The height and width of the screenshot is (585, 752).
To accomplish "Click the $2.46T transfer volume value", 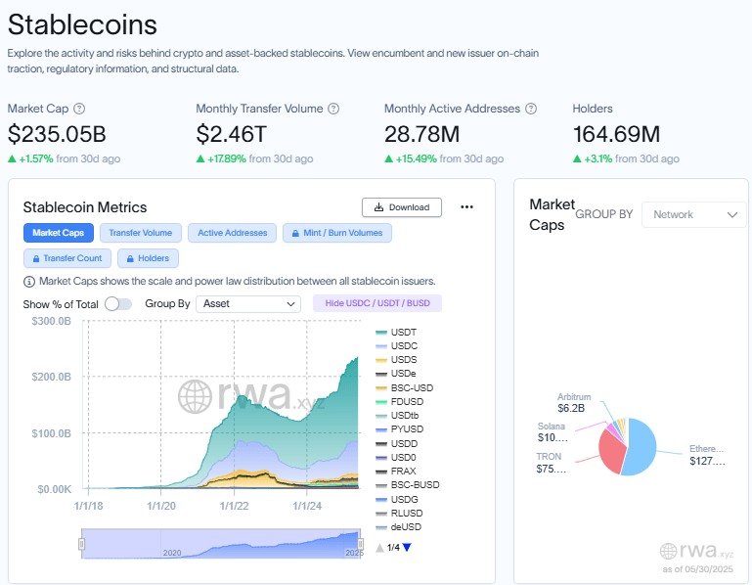I will pyautogui.click(x=231, y=134).
